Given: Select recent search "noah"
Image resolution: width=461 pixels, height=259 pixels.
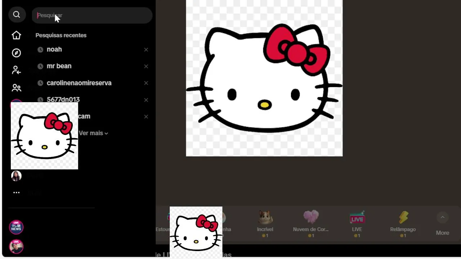Looking at the screenshot, I should coord(54,49).
